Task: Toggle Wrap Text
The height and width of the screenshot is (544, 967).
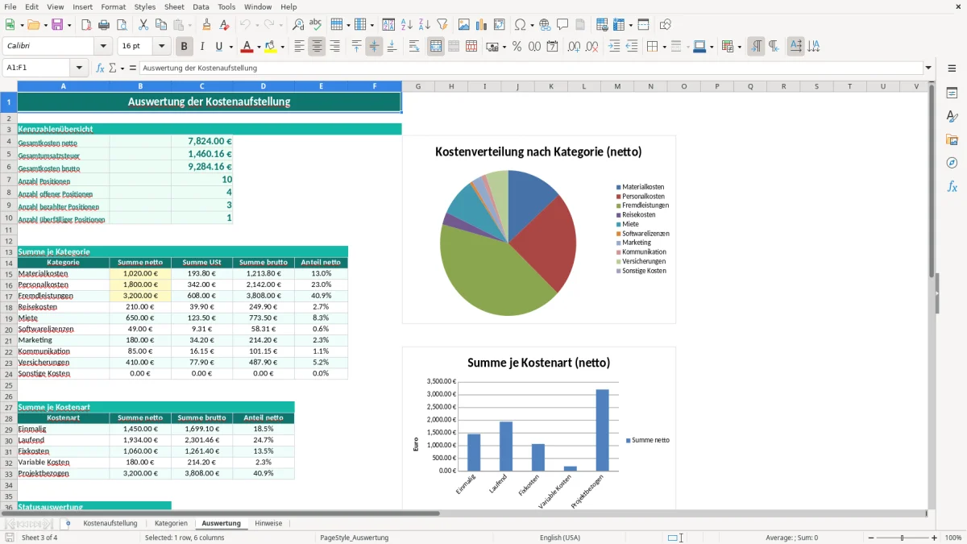Action: pyautogui.click(x=414, y=47)
